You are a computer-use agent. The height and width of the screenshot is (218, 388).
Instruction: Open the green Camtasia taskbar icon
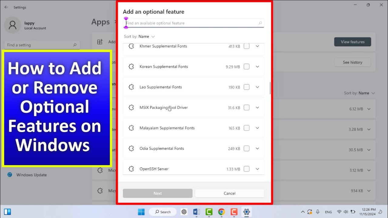209,212
